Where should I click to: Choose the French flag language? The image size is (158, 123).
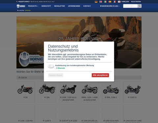(x=115, y=2)
